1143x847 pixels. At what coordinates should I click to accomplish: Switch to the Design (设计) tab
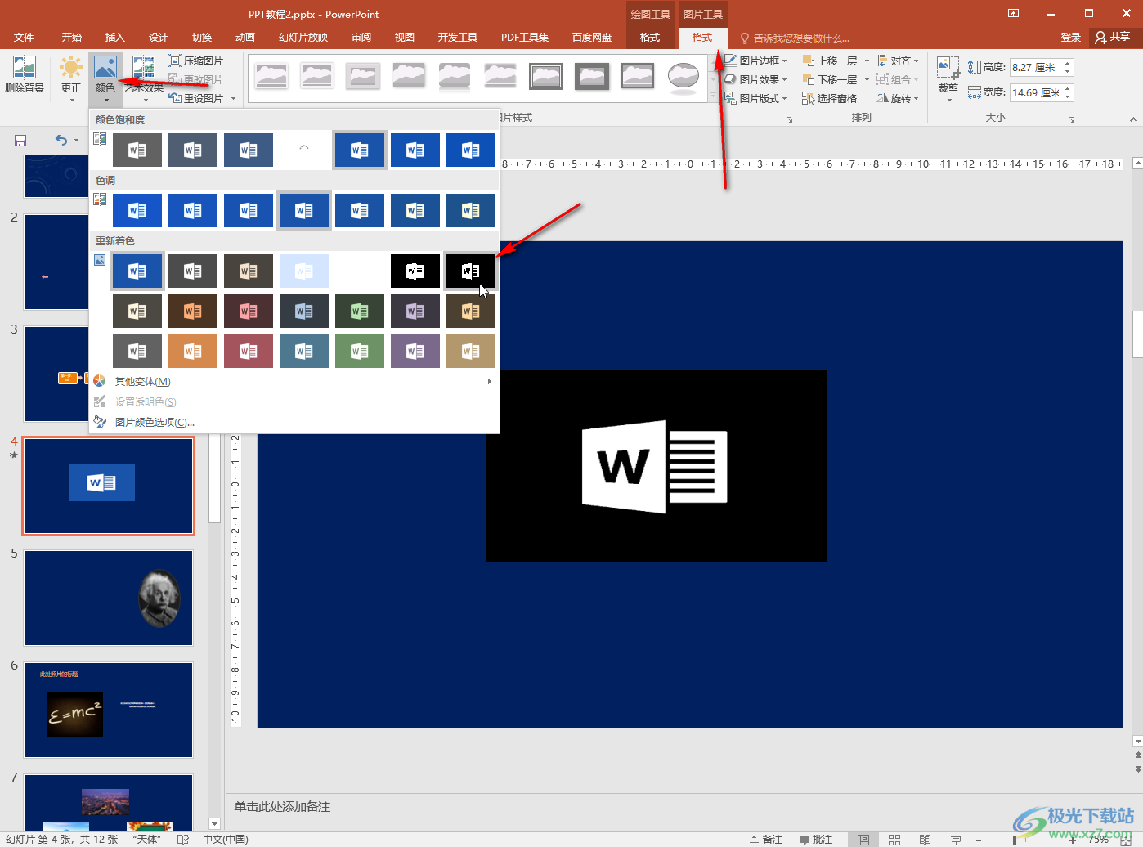point(159,38)
